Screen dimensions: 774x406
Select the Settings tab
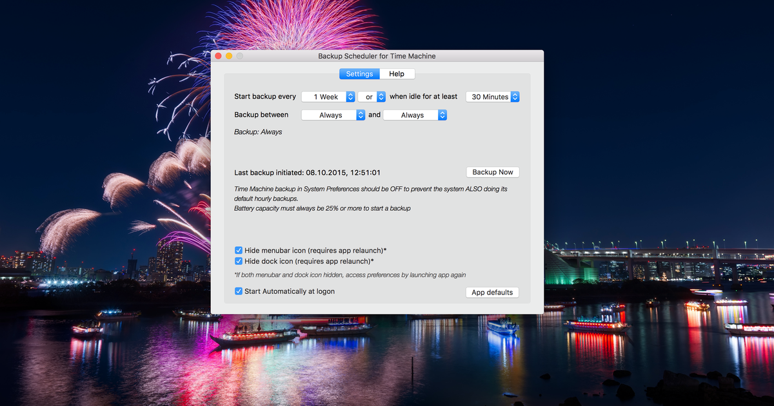tap(359, 73)
